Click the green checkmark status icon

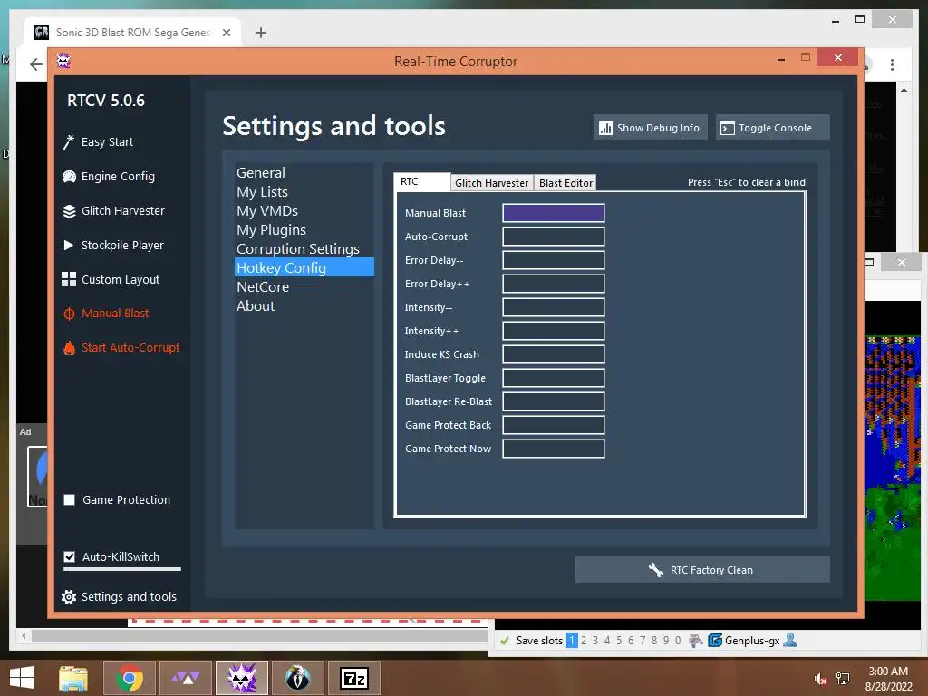(x=505, y=641)
